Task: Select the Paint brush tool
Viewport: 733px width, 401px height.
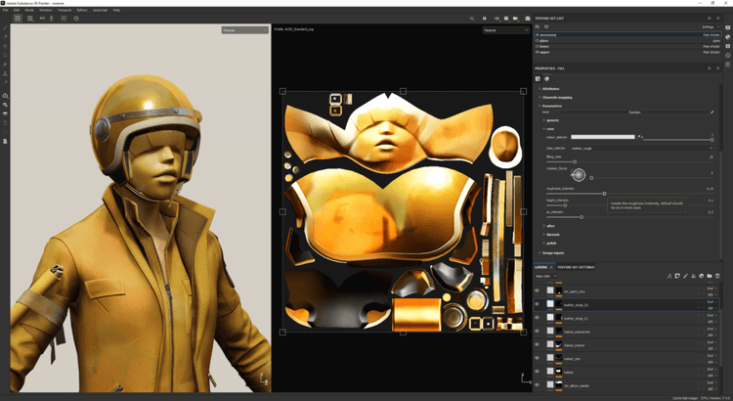Action: [x=5, y=27]
